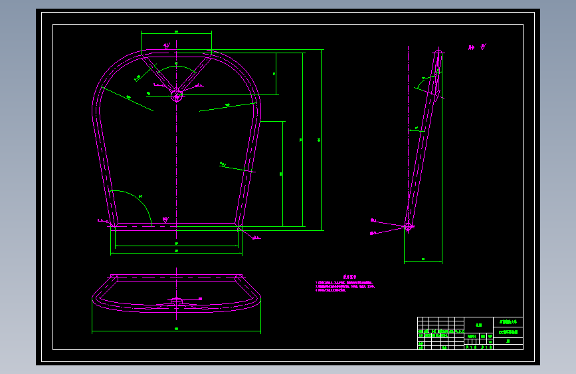Viewport: 576px width, 374px height.
Task: Select the central hub circle in front view
Action: 177,96
